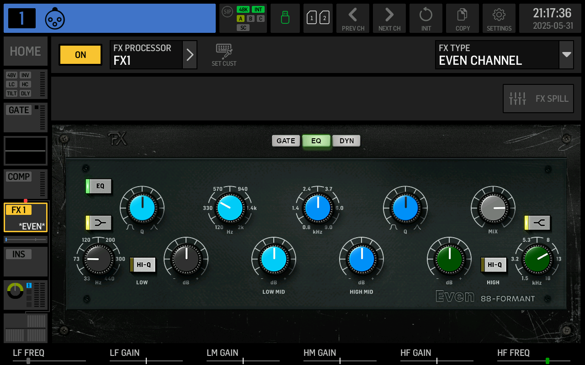Open the FX SPILL faders view

[538, 98]
